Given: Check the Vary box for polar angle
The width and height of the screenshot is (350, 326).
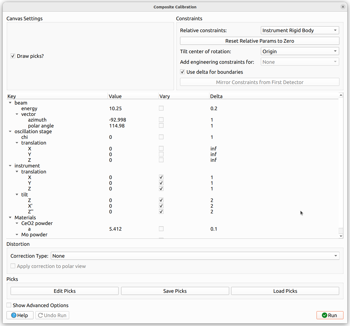Looking at the screenshot, I should [161, 126].
